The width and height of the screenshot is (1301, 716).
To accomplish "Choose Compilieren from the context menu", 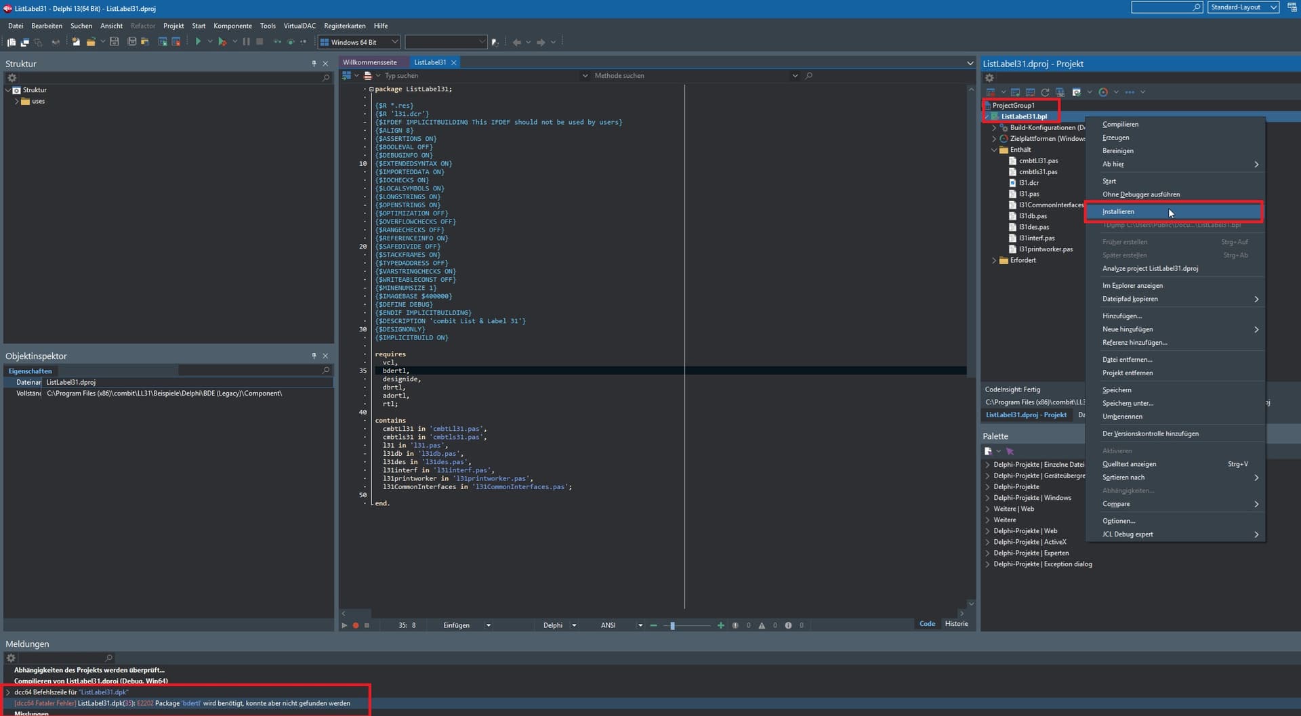I will [x=1120, y=125].
